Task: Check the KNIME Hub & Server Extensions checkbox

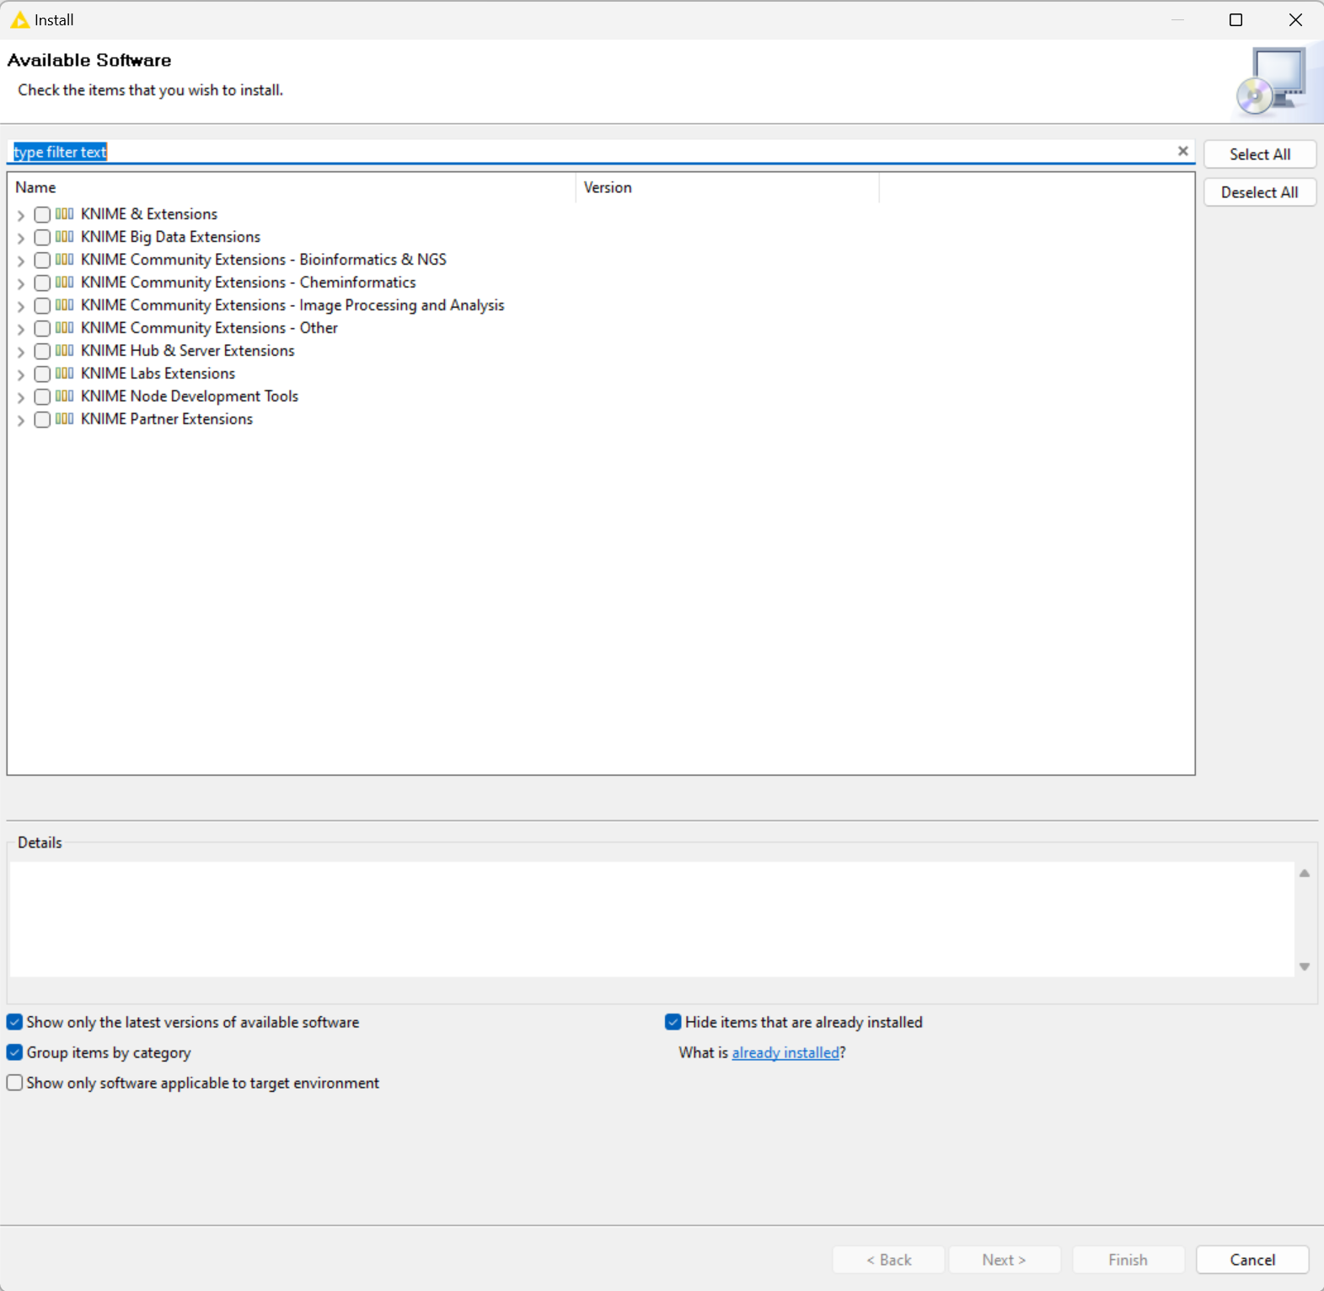Action: tap(42, 352)
